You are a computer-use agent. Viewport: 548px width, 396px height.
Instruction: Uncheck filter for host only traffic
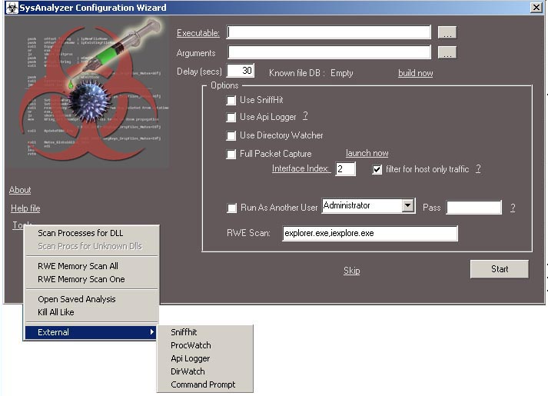(x=377, y=169)
